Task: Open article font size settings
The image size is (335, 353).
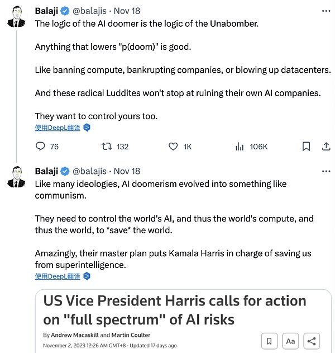Action: tap(290, 341)
